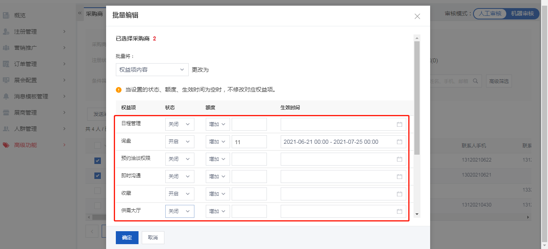
Task: Click previous page arrow button
Action: click(92, 232)
